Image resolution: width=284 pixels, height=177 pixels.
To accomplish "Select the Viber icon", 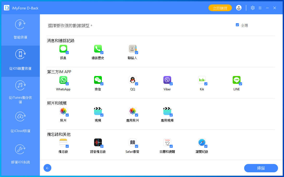I will click(x=167, y=80).
